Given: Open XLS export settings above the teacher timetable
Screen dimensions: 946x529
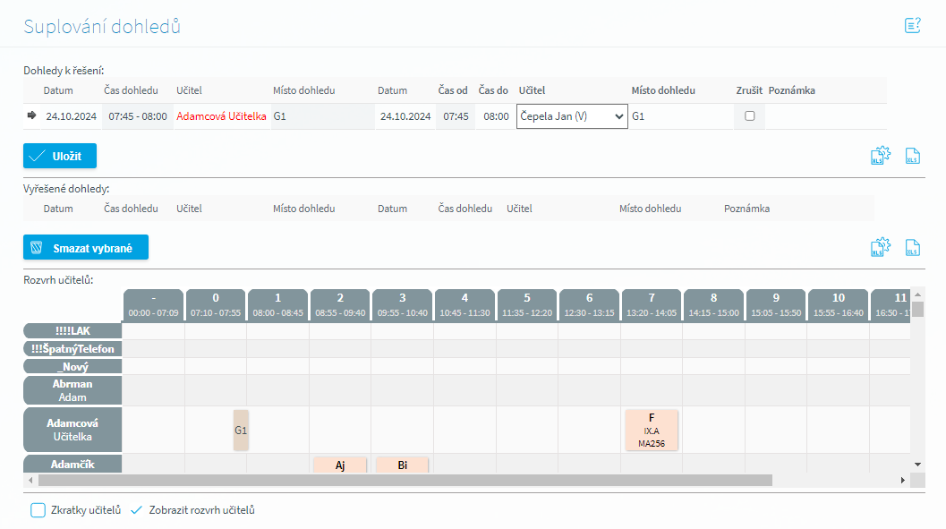Looking at the screenshot, I should pyautogui.click(x=881, y=248).
